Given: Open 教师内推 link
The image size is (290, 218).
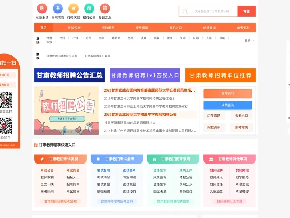Looking at the screenshot, I should (x=242, y=170).
